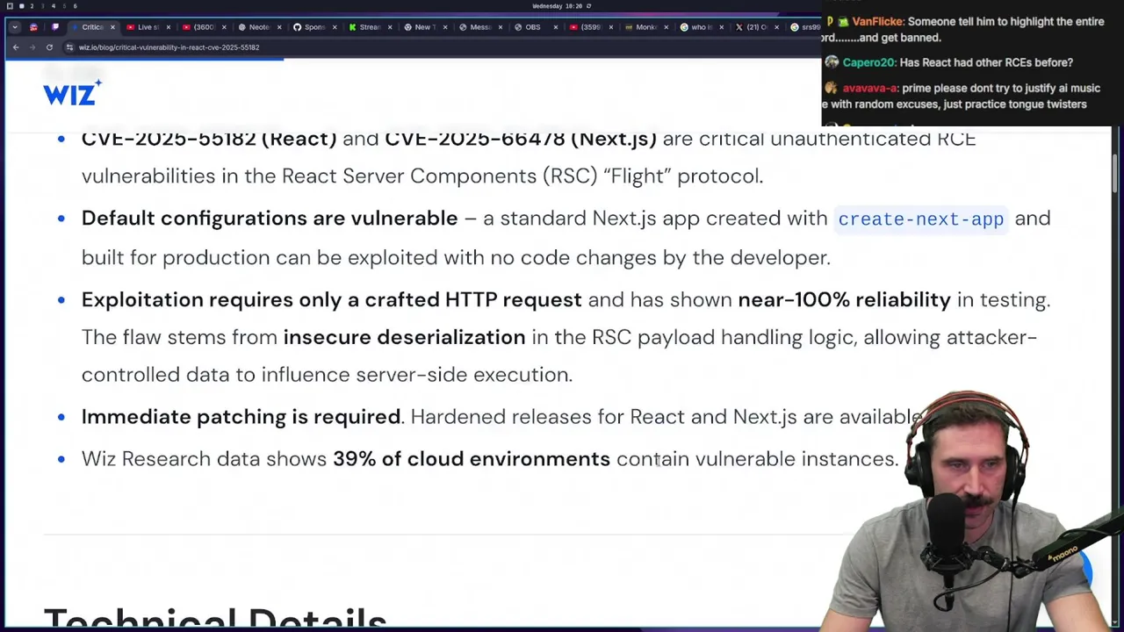
Task: Close the Messages tab
Action: [x=501, y=27]
